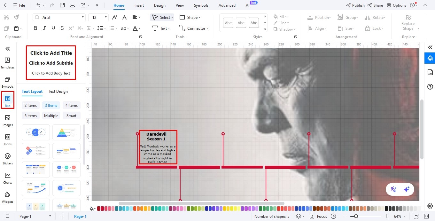
Task: Open the Icons sidebar panel
Action: point(7,140)
